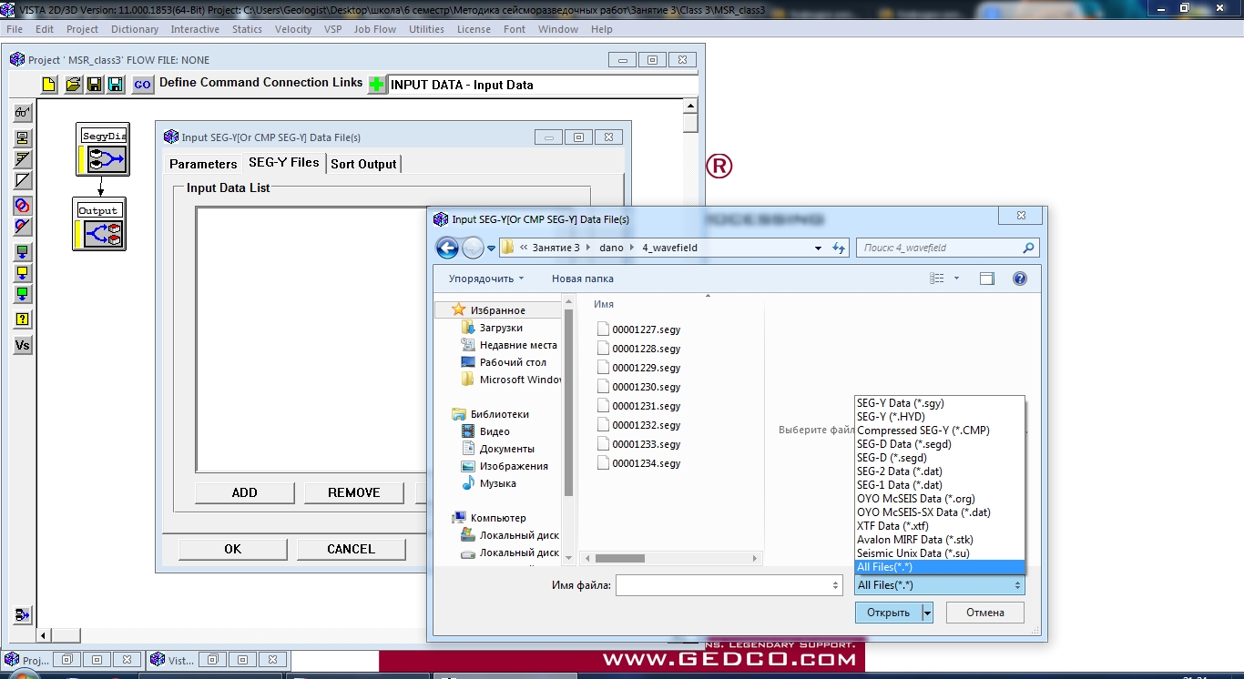Click the striped triangle icon in flow sidebar
This screenshot has height=679, width=1244.
(23, 159)
